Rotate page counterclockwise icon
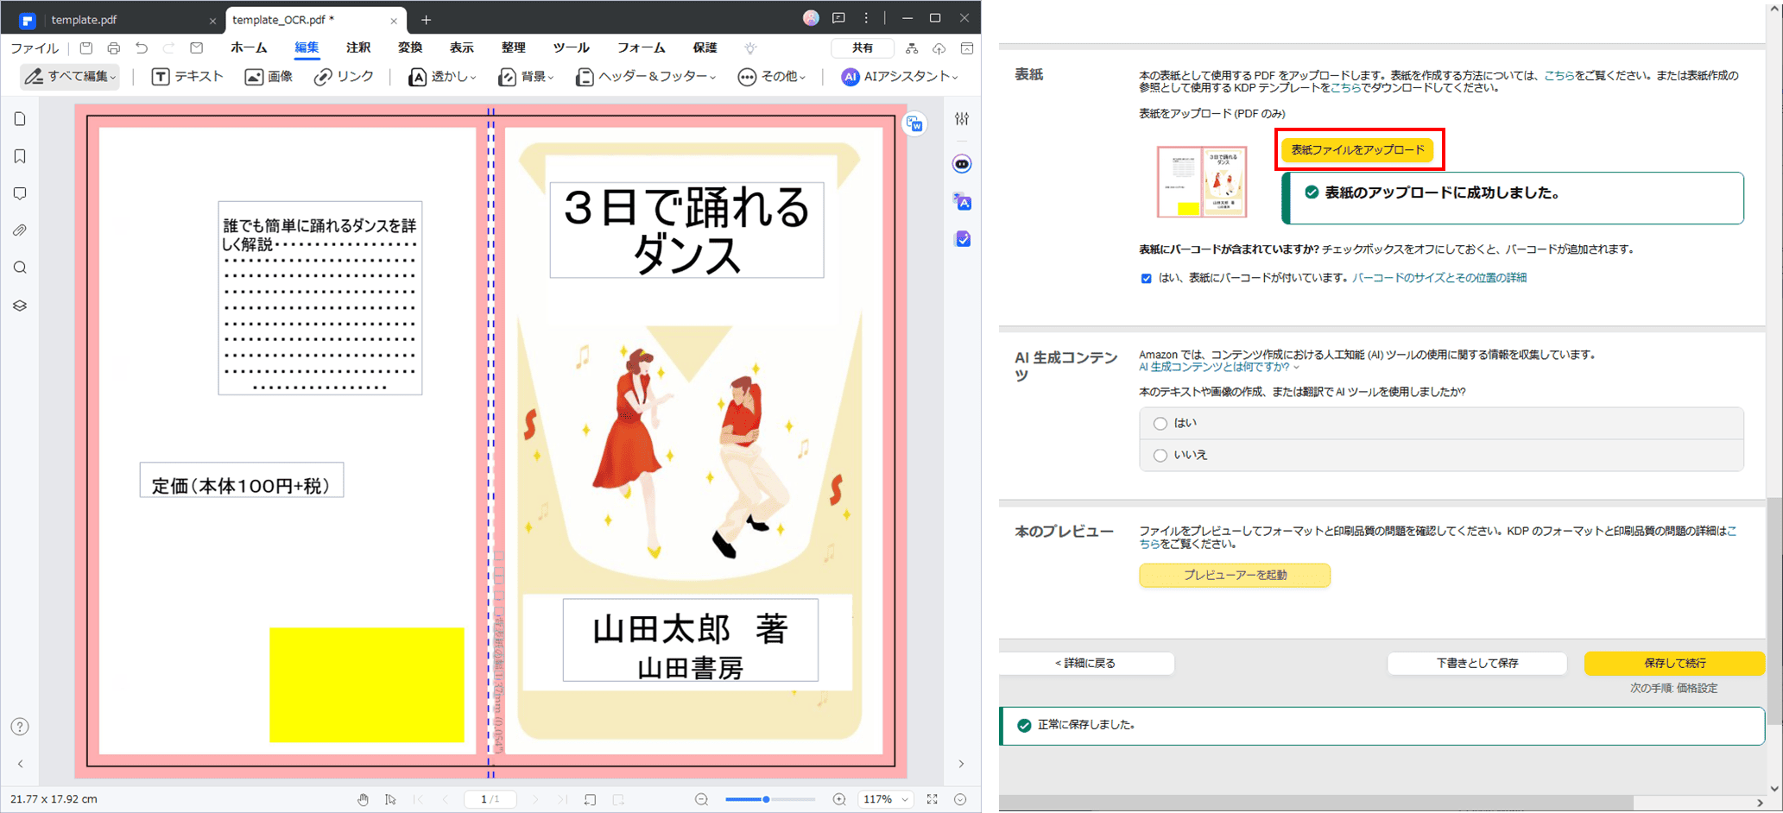Image resolution: width=1783 pixels, height=813 pixels. [590, 799]
